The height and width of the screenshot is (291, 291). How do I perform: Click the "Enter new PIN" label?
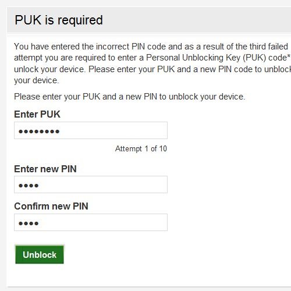coord(45,169)
